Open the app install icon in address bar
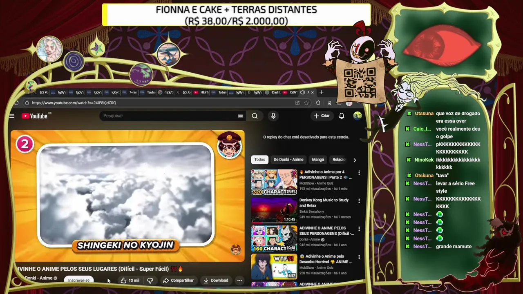The image size is (523, 294). (x=297, y=103)
